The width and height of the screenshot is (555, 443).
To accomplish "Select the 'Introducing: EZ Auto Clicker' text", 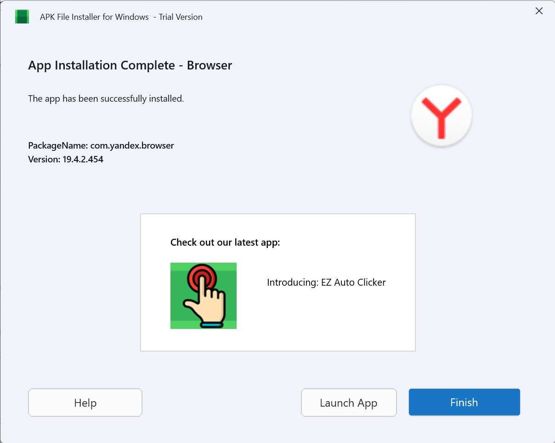I will [x=326, y=282].
